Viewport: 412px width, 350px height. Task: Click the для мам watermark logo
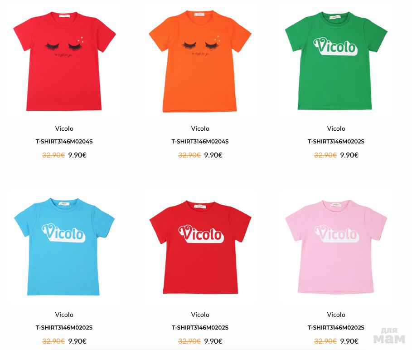coord(389,336)
